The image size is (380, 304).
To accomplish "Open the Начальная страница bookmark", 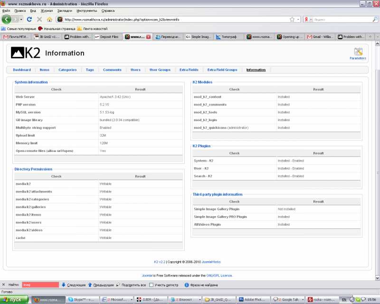I will 57,28.
